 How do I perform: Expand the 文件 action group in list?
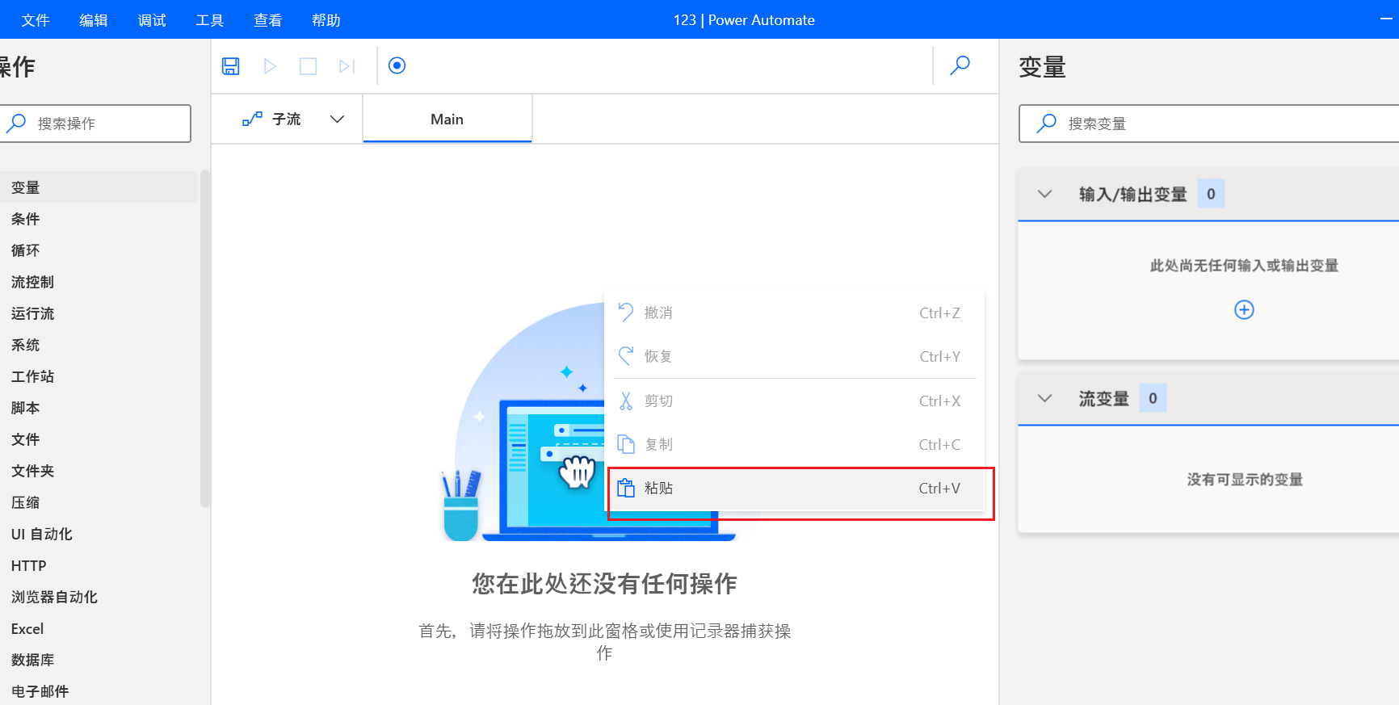[x=99, y=439]
